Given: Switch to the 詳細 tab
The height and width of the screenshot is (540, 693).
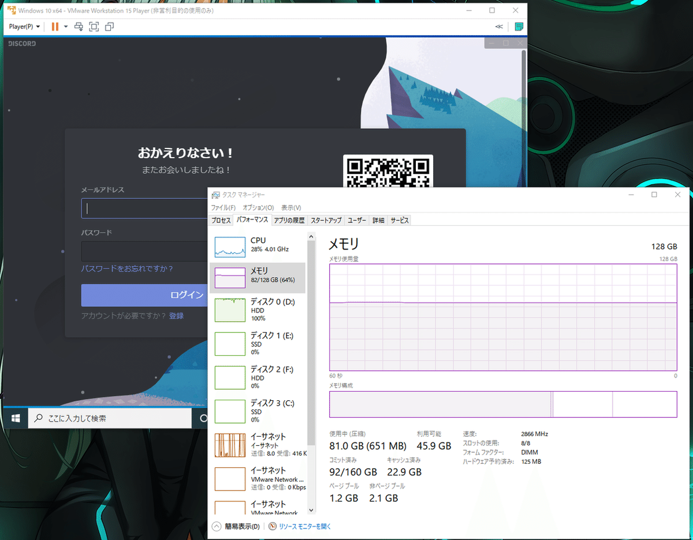Looking at the screenshot, I should tap(378, 220).
